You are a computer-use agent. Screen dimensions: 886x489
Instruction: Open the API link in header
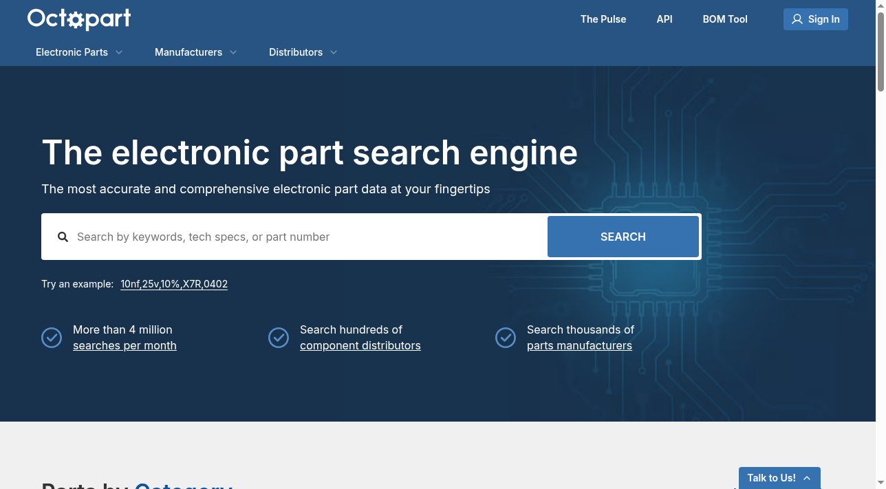click(x=664, y=19)
